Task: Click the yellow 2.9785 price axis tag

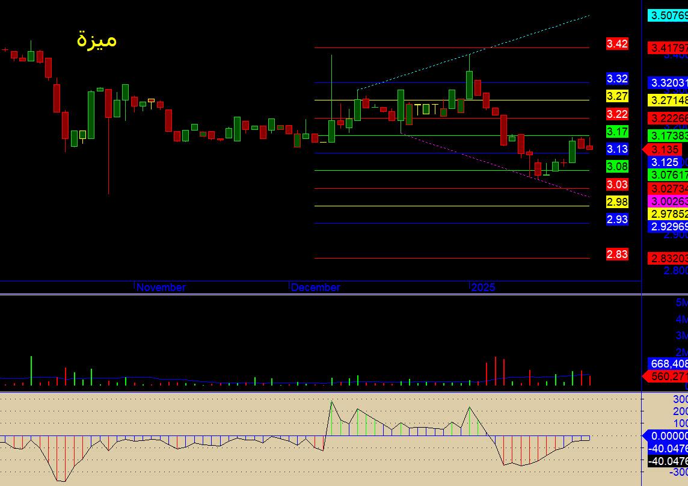Action: 668,214
